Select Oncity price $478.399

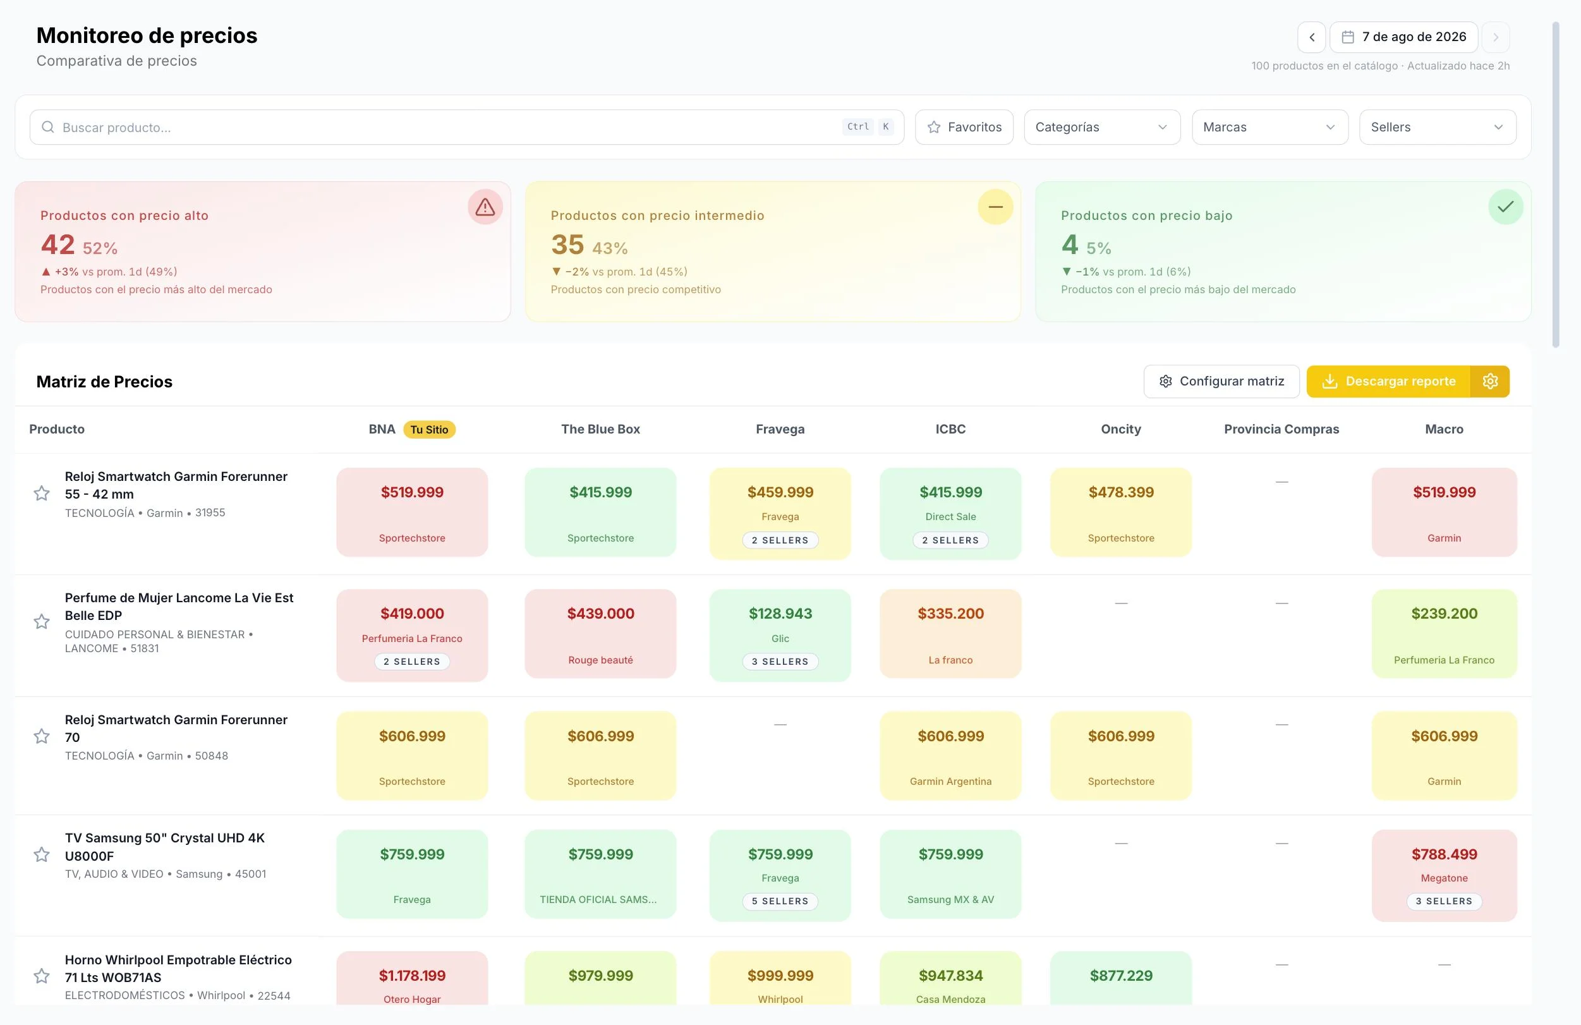[1120, 512]
